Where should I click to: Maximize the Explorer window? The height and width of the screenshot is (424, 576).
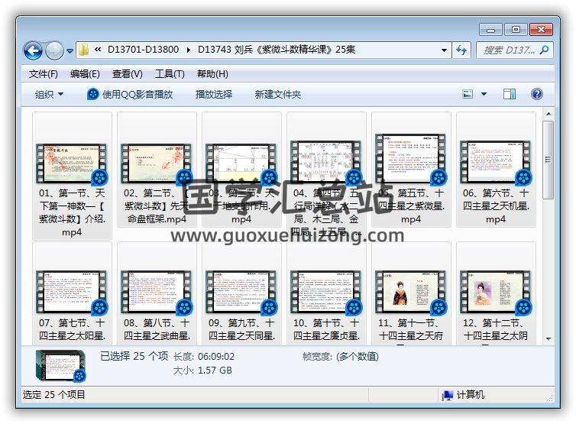516,29
